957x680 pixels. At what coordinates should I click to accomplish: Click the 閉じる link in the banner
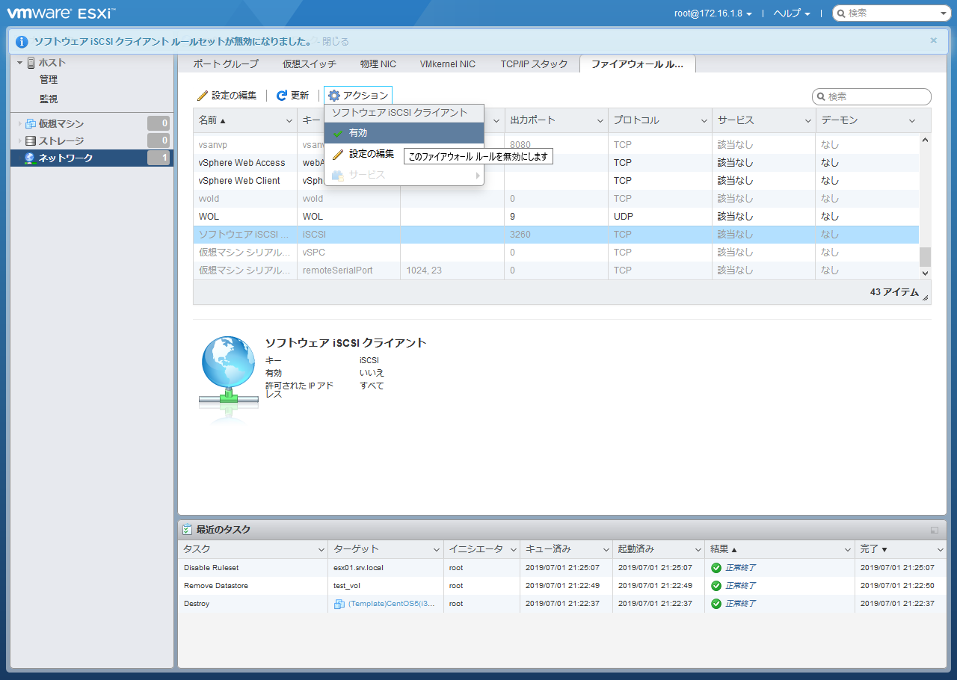[335, 42]
